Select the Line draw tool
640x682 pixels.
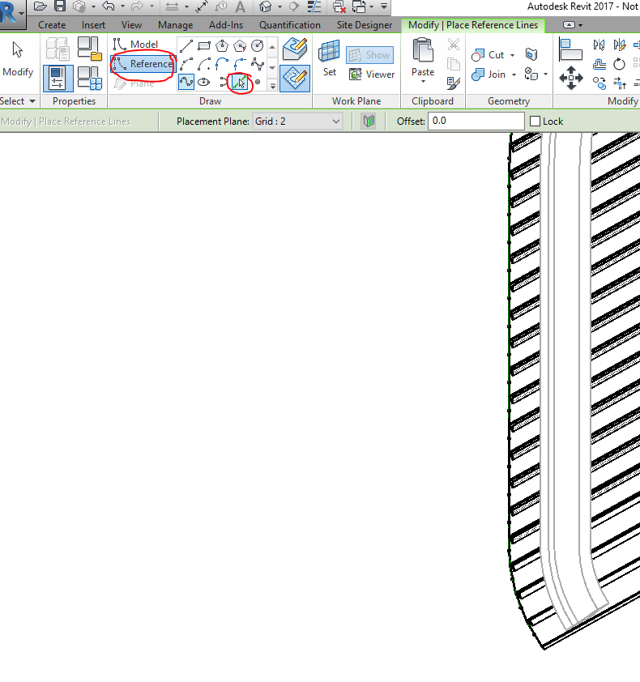click(x=186, y=45)
